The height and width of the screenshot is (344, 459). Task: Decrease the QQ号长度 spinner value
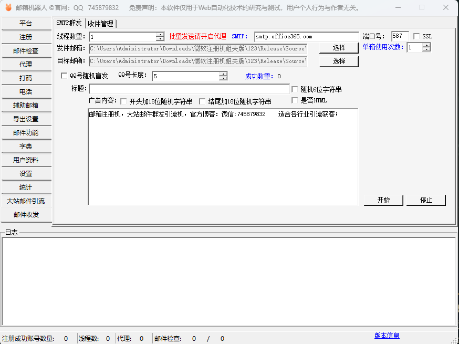point(223,78)
